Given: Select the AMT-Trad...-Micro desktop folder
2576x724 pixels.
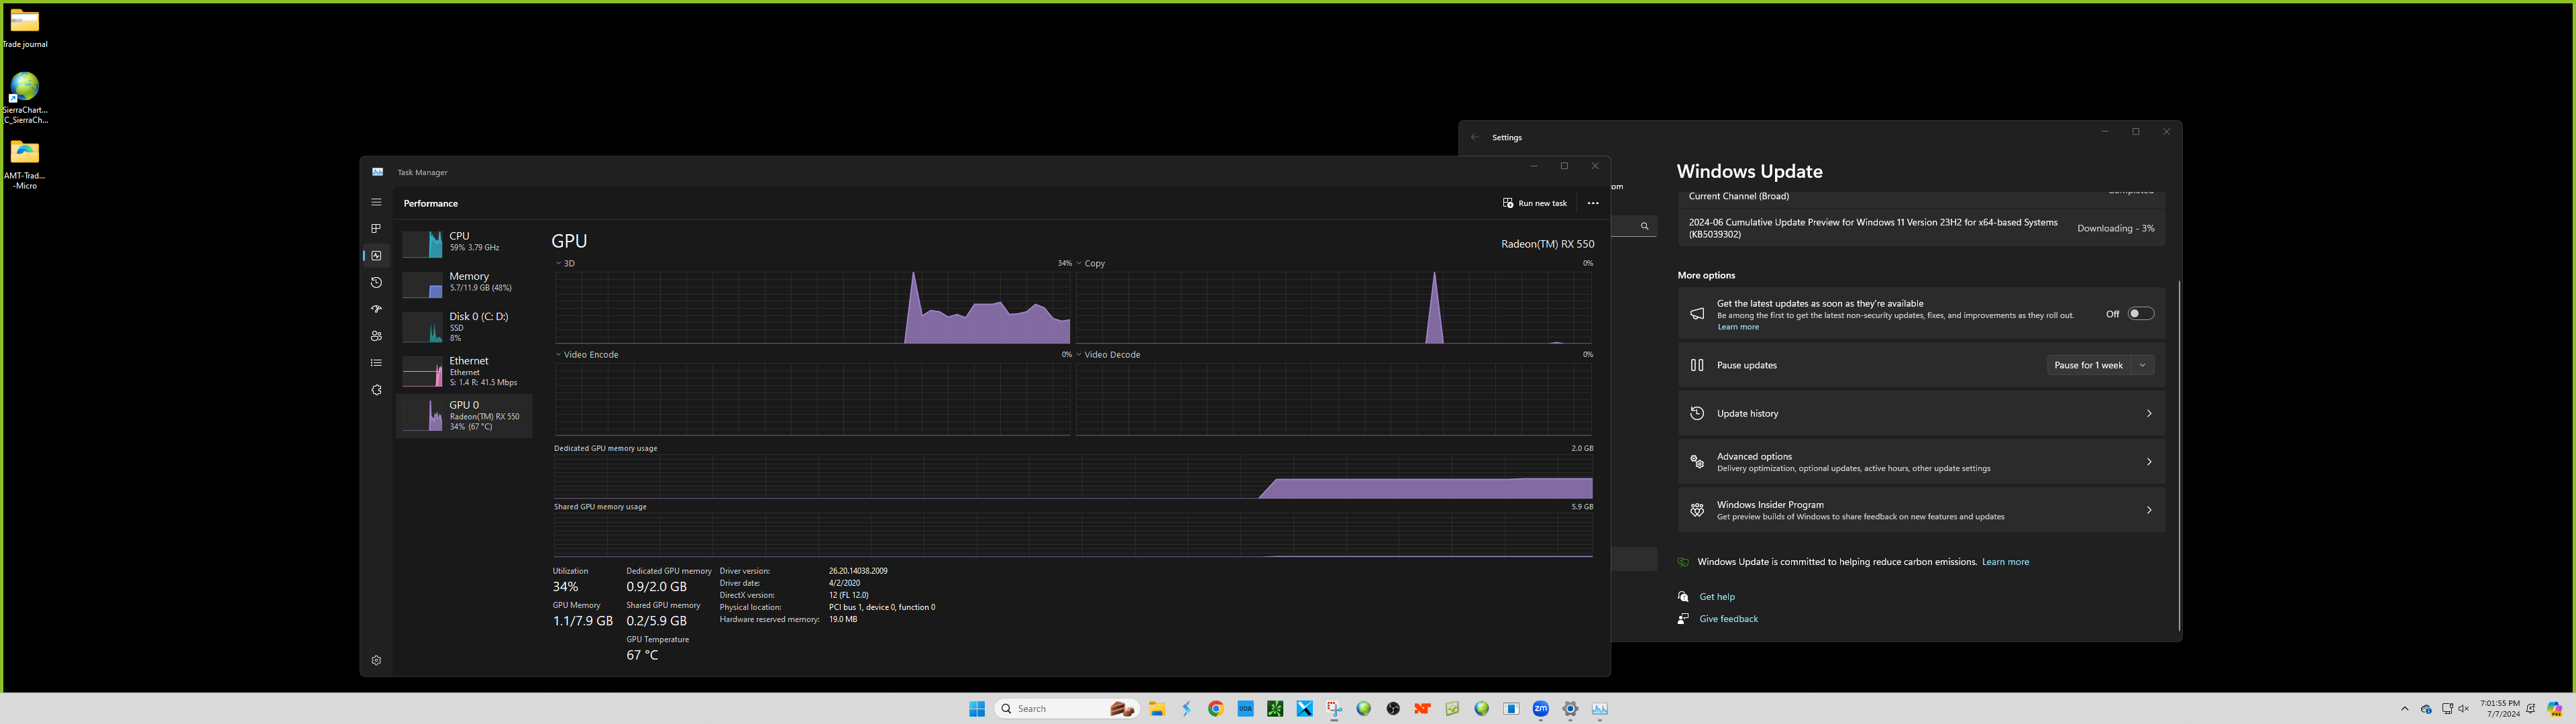Looking at the screenshot, I should [x=25, y=165].
